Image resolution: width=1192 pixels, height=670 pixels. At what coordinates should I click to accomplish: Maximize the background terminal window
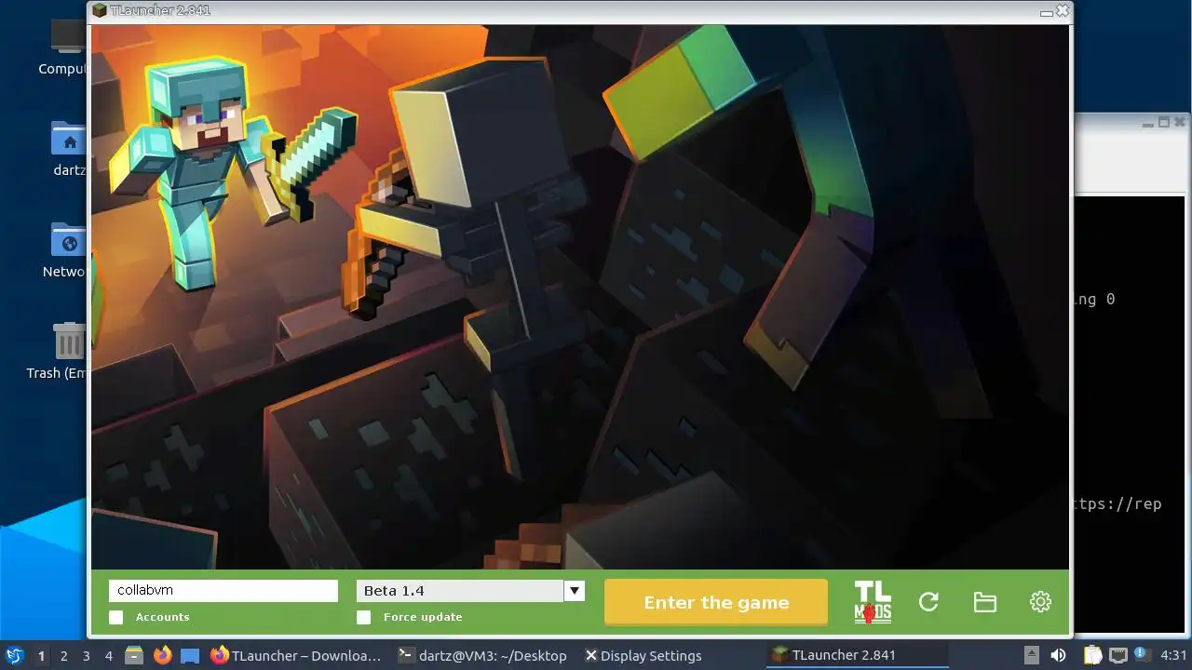(1163, 122)
